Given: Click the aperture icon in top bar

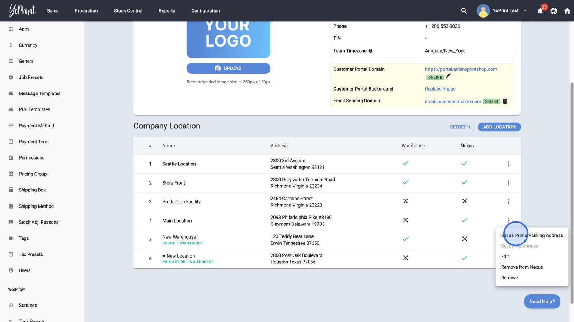Looking at the screenshot, I should [554, 11].
